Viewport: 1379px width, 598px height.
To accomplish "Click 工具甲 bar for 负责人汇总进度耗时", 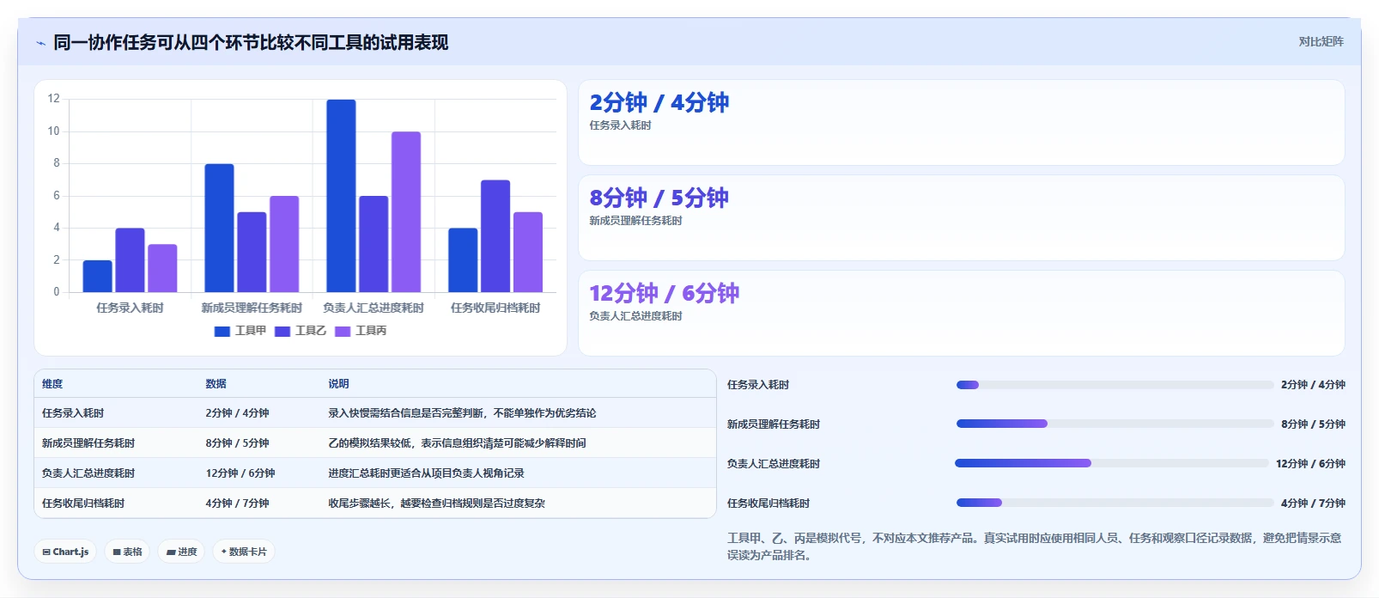I will 341,196.
